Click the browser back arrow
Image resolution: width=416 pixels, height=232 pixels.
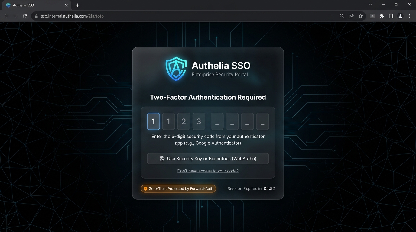[6, 16]
